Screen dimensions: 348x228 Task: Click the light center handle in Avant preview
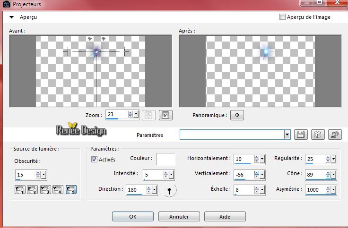[96, 52]
